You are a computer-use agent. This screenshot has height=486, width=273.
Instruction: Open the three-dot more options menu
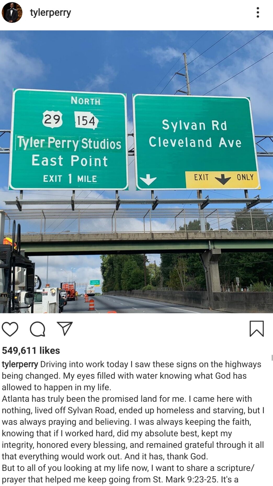click(258, 12)
